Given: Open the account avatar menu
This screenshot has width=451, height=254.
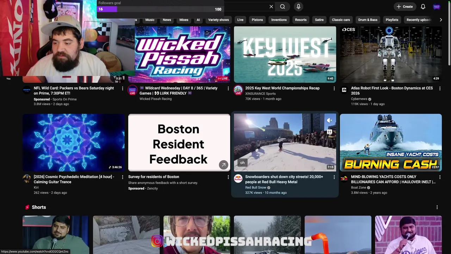Looking at the screenshot, I should point(437,7).
